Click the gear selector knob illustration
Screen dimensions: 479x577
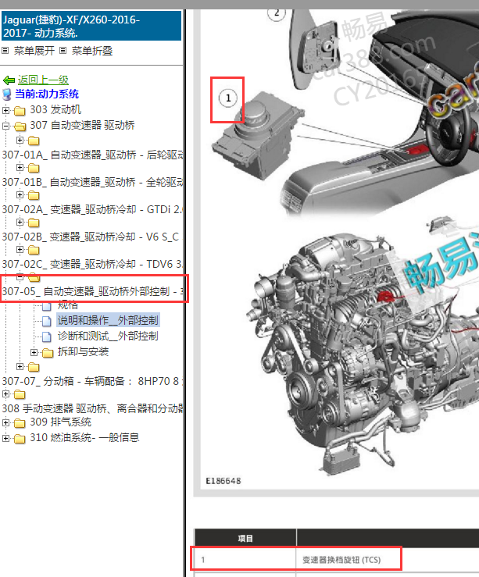click(258, 136)
